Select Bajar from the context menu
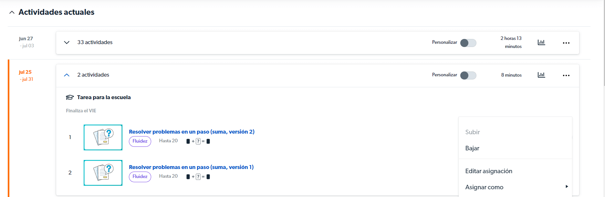This screenshot has height=197, width=605. [x=472, y=148]
